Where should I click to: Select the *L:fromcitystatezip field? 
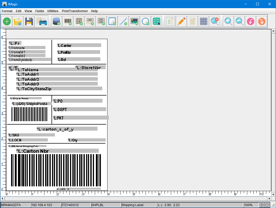(30, 60)
